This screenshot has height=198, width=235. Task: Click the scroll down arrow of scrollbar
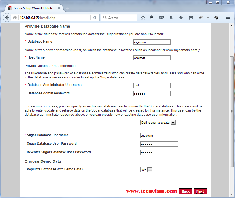tap(232, 194)
